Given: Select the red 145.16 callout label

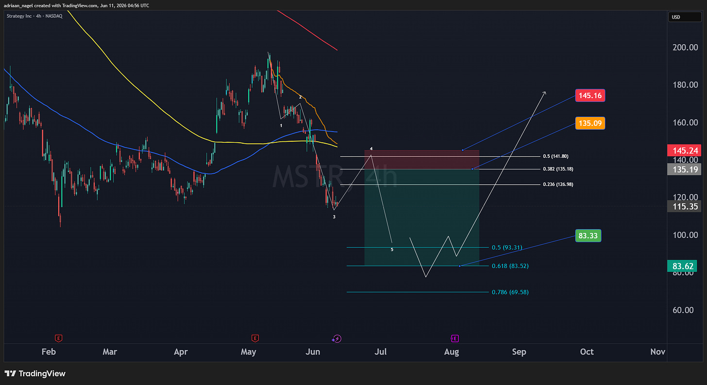Looking at the screenshot, I should pyautogui.click(x=590, y=96).
